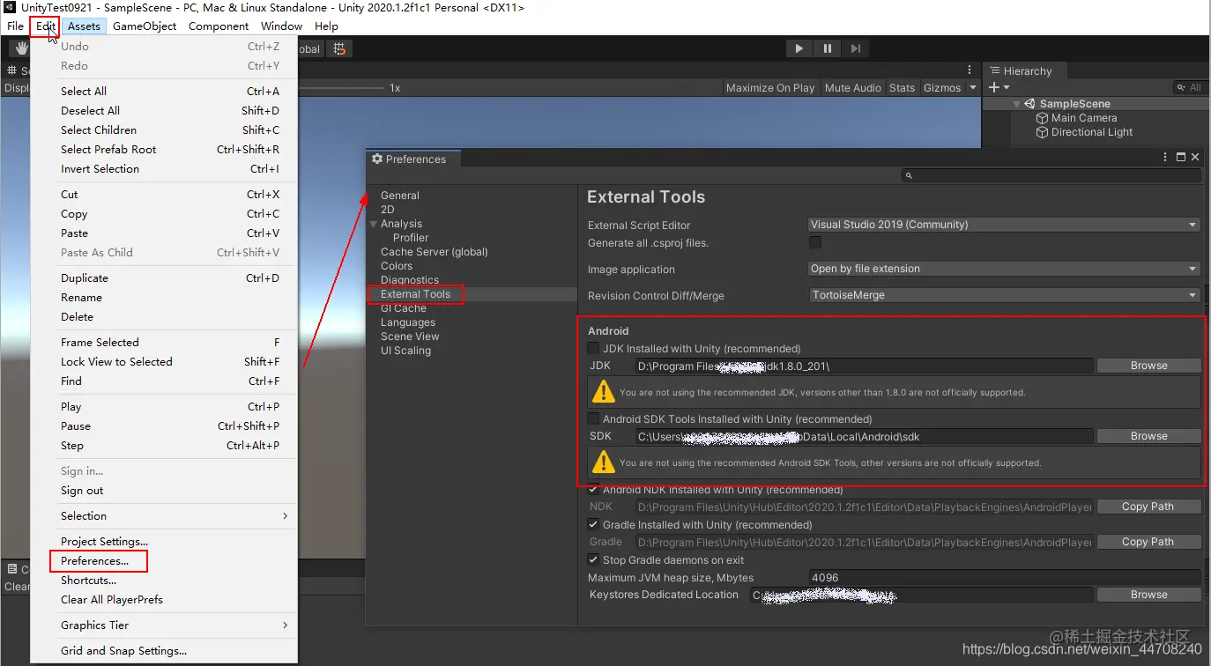Click the cube icon of Main Camera

tap(1043, 118)
